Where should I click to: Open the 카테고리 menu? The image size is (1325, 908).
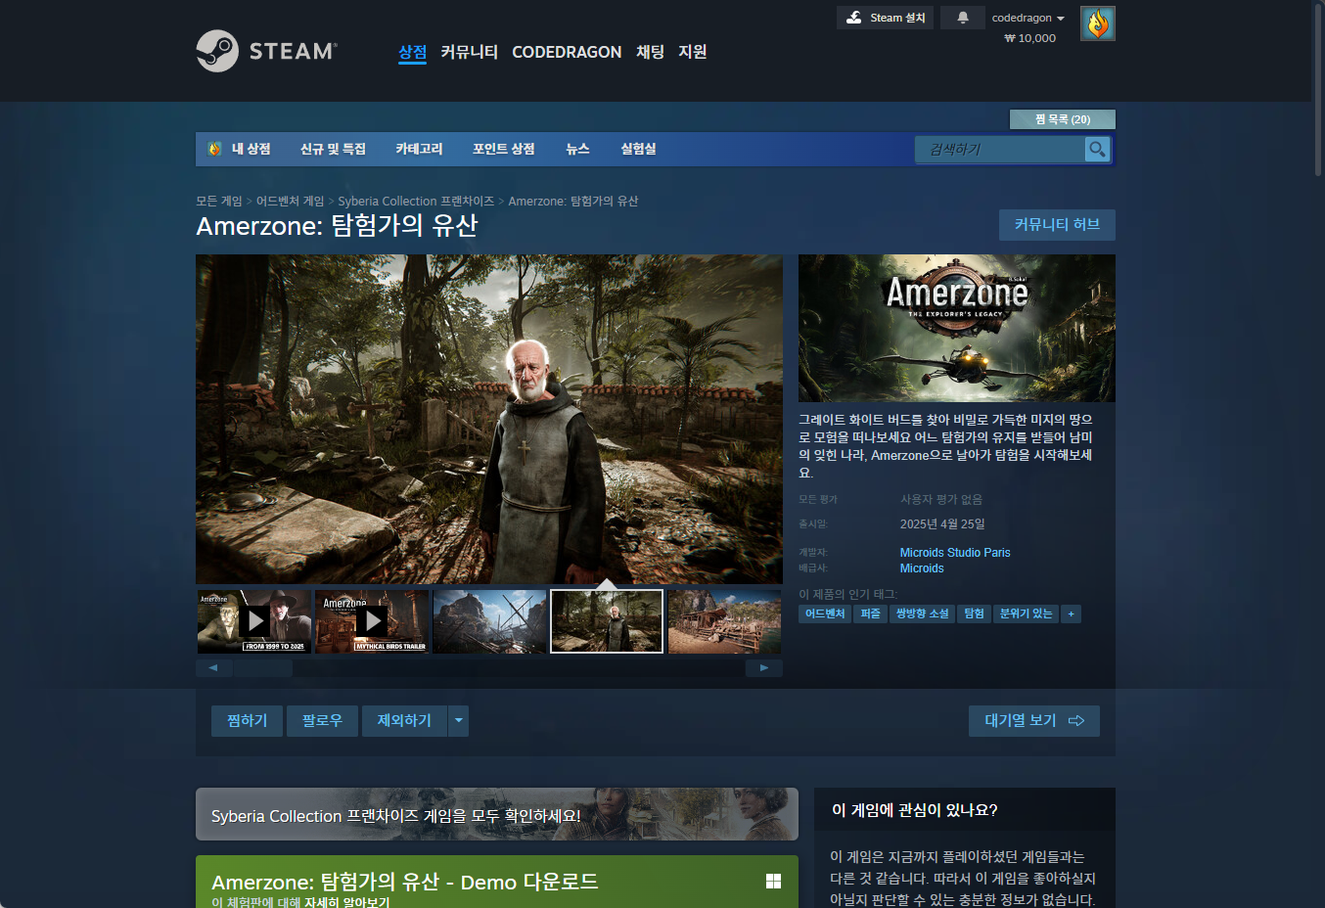tap(419, 149)
